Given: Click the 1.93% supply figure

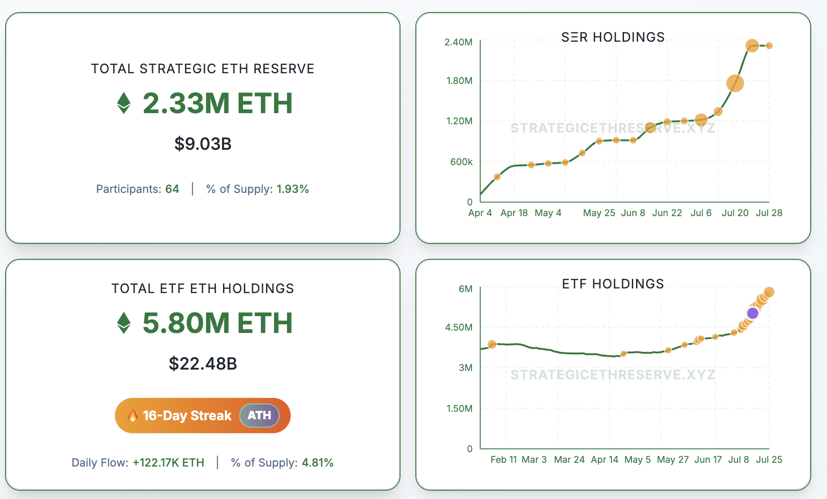Looking at the screenshot, I should 293,189.
